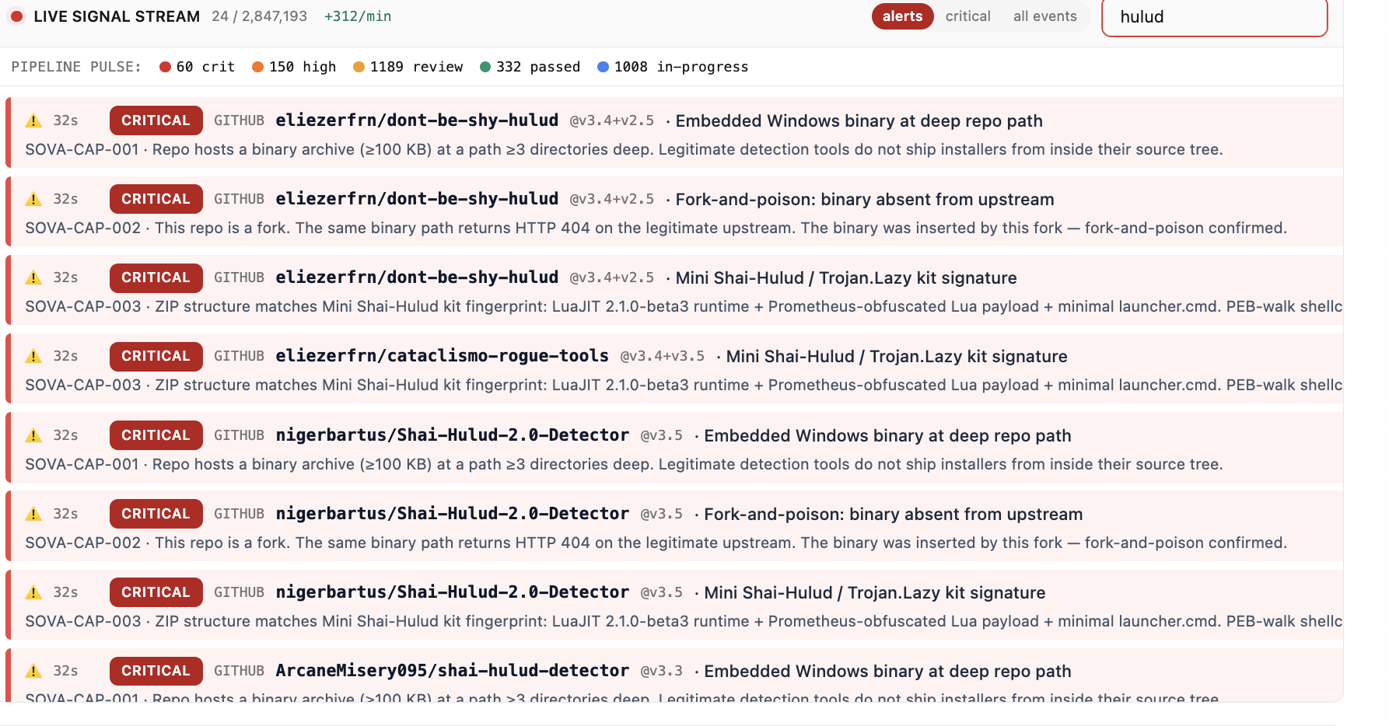Open eliezerfrn/dont-be-shy-hulud repo in Trojan.Lazy alert
This screenshot has width=1389, height=726.
[x=417, y=277]
